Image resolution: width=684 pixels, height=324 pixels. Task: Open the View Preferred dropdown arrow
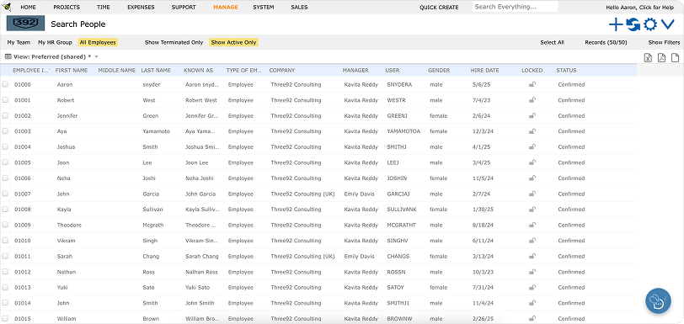(96, 57)
